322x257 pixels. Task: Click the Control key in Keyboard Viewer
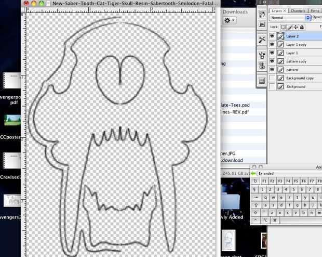255,220
